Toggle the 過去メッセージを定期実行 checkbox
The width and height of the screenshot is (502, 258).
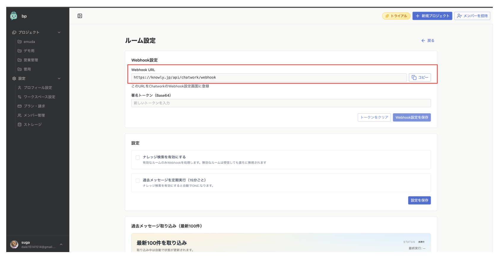[x=138, y=181]
